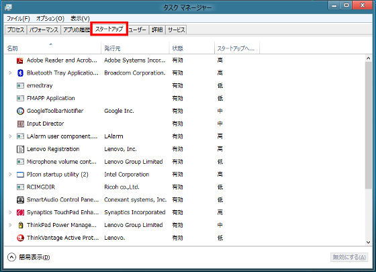Click the Lenovo Registration icon

(20, 149)
